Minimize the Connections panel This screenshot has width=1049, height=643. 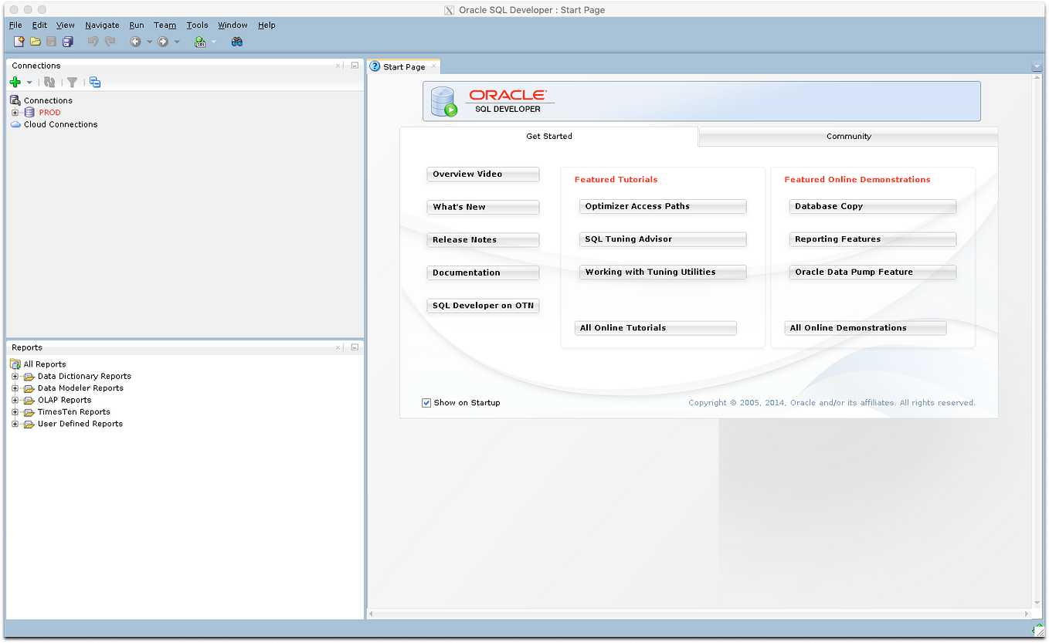pos(355,66)
